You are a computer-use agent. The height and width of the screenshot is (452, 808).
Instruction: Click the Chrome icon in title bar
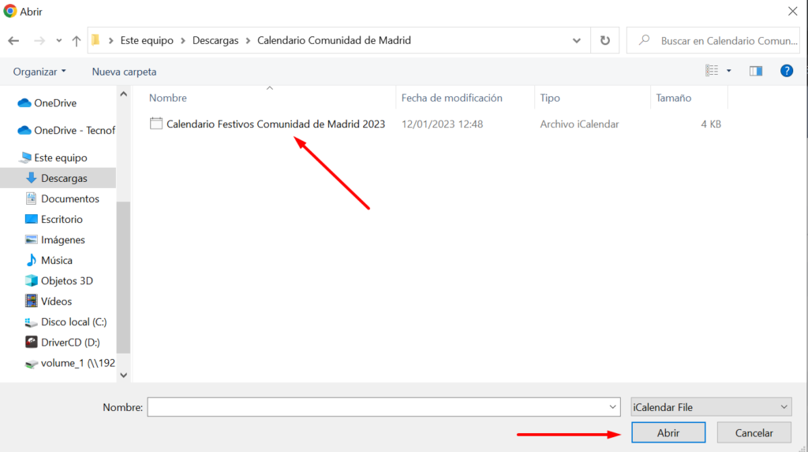[9, 11]
